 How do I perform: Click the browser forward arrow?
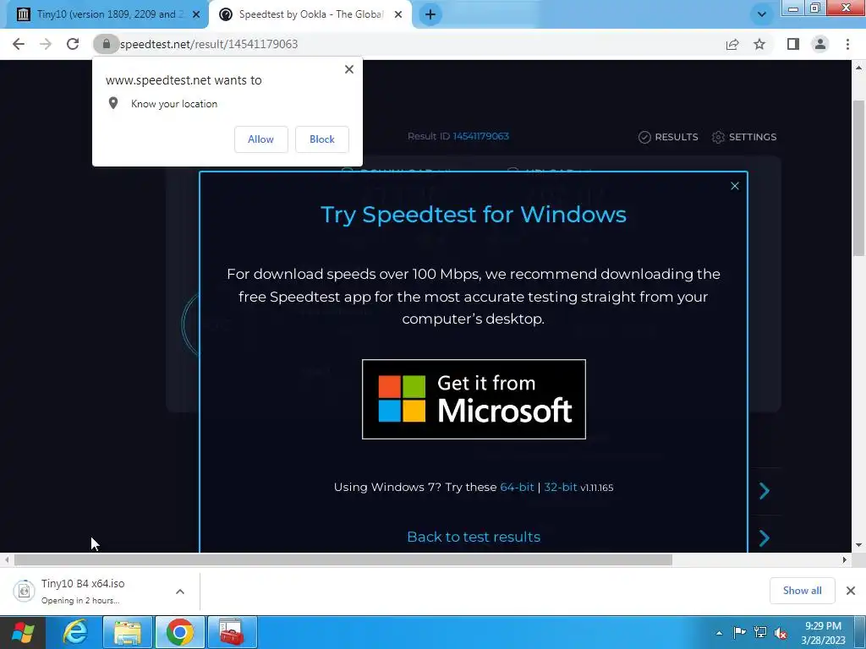pyautogui.click(x=46, y=44)
